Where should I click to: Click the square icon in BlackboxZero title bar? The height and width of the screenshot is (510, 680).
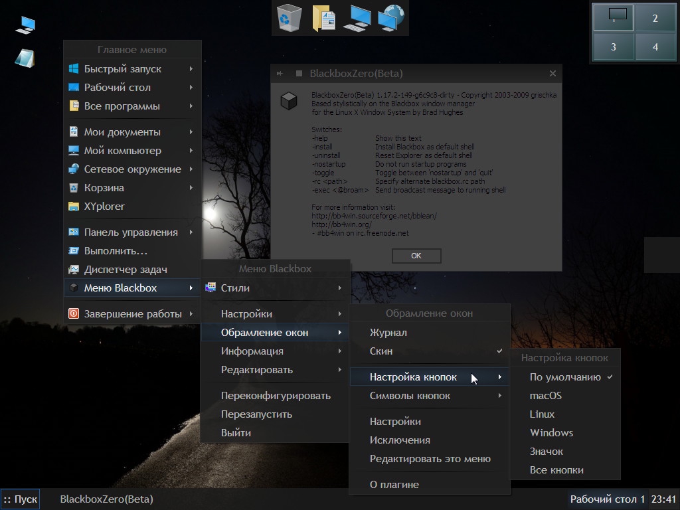coord(299,74)
